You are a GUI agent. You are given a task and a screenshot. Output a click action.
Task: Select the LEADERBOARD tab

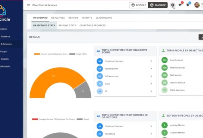point(104,18)
